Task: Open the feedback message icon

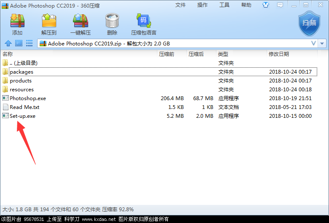Action: [280, 5]
